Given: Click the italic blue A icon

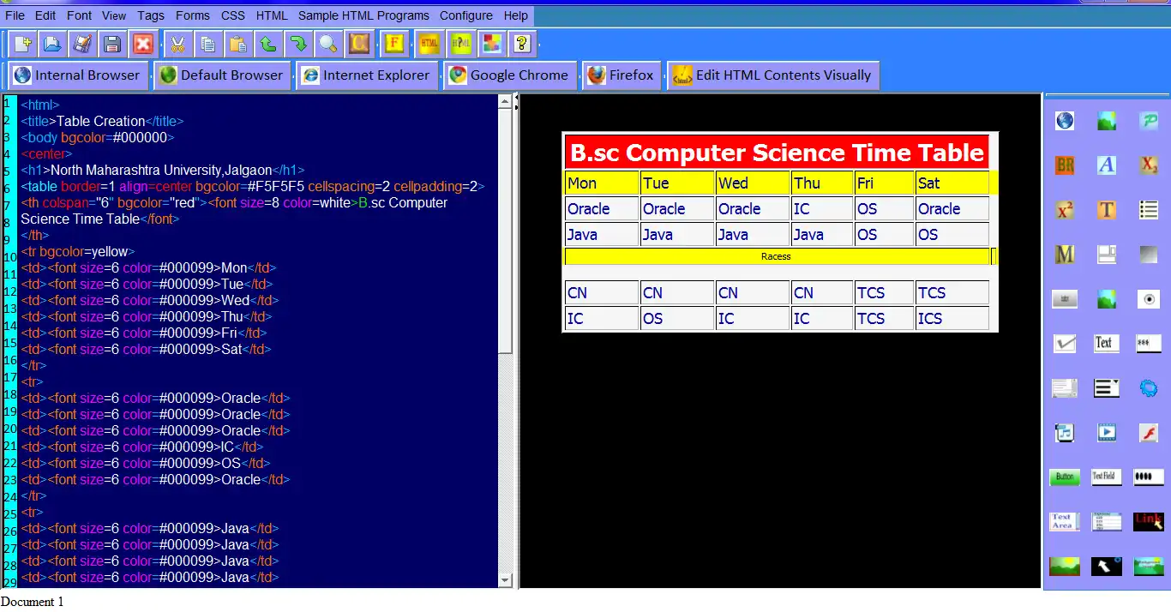Looking at the screenshot, I should [x=1107, y=165].
